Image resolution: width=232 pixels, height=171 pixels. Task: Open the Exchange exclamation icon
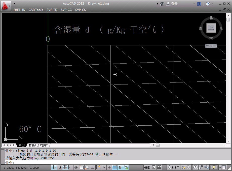pos(199,4)
